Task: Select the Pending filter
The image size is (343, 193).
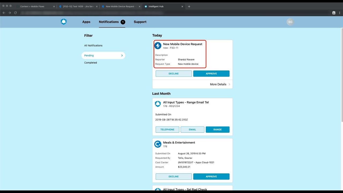Action: [103, 55]
